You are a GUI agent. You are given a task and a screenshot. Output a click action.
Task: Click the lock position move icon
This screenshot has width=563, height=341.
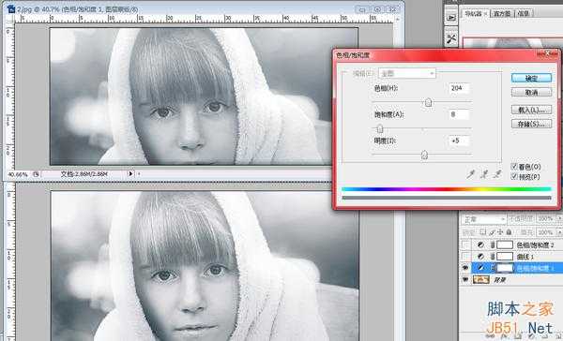click(x=500, y=232)
